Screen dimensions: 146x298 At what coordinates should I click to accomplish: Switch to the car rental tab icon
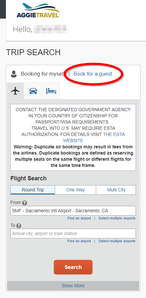point(33,91)
